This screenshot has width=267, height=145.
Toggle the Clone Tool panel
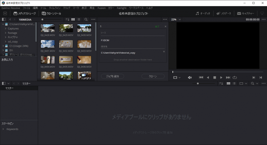[x=51, y=14]
